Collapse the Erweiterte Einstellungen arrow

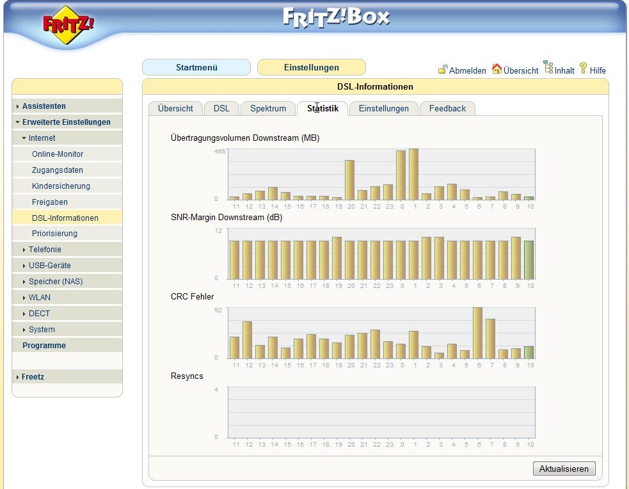(x=18, y=122)
